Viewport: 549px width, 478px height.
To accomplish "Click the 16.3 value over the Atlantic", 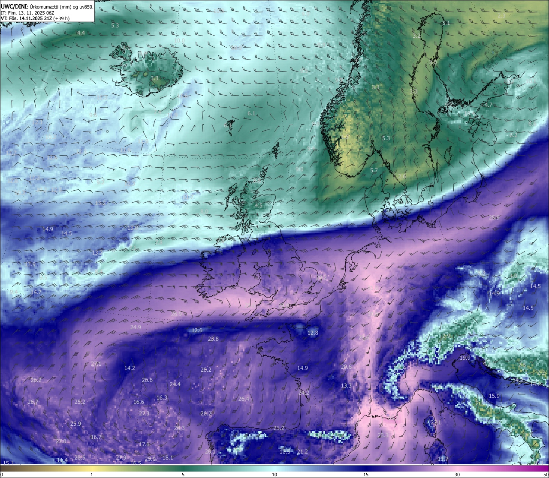I will (162, 398).
